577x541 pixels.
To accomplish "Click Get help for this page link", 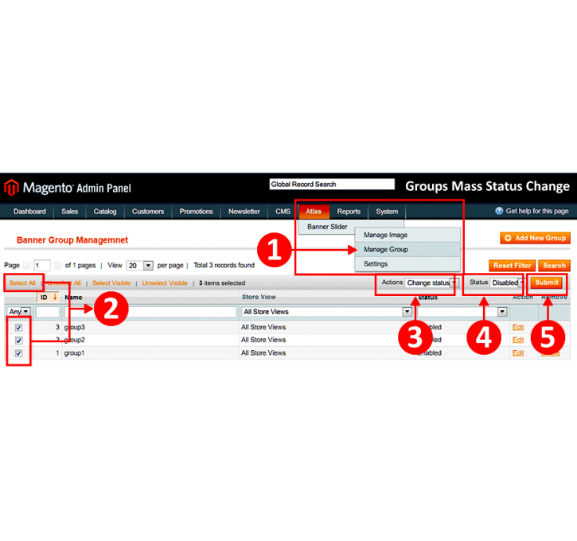I will [537, 211].
